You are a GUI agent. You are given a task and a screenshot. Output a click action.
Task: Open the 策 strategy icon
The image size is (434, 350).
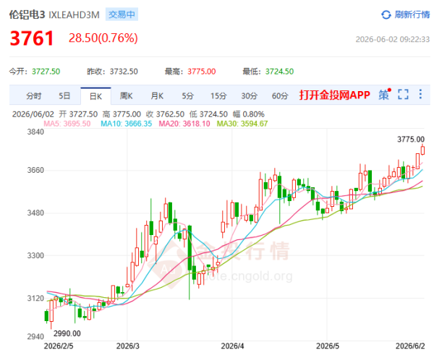[385, 95]
